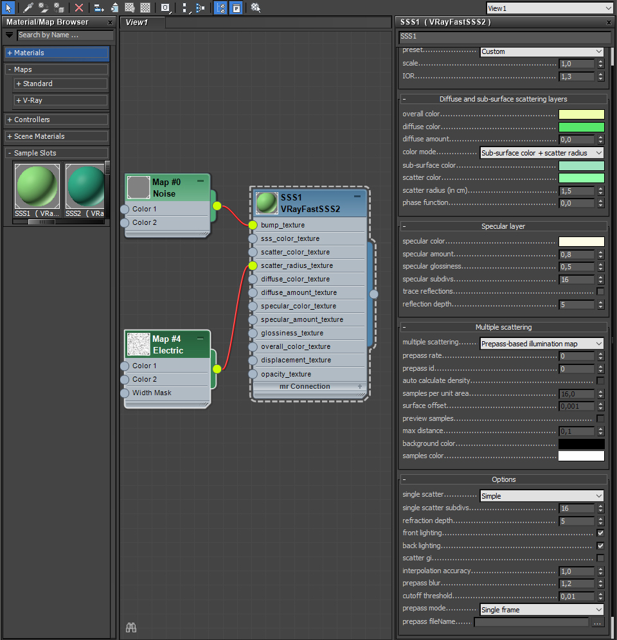
Task: Select the arrow selection tool
Action: [x=8, y=7]
